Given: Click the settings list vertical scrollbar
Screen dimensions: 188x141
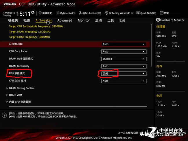Looking at the screenshot, I should click(x=152, y=45).
